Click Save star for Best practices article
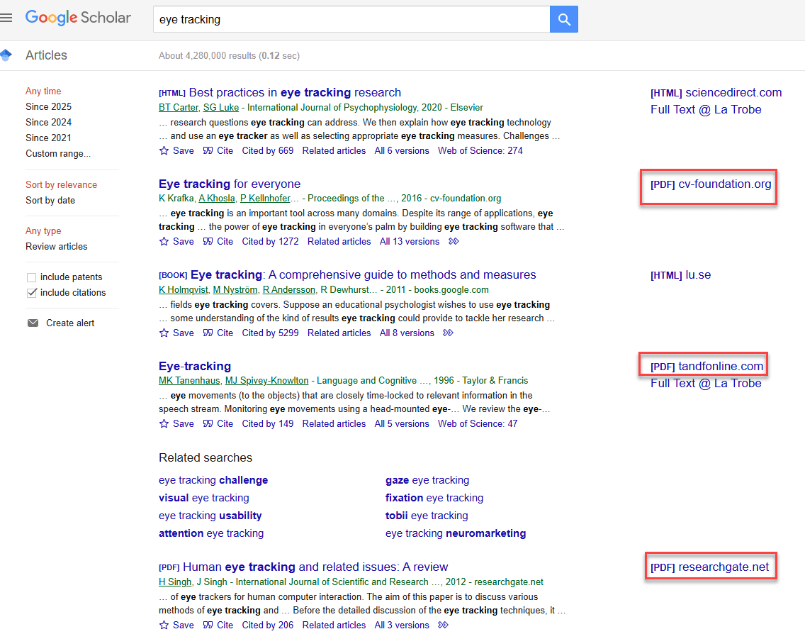Screen dimensions: 805x634 click(164, 150)
